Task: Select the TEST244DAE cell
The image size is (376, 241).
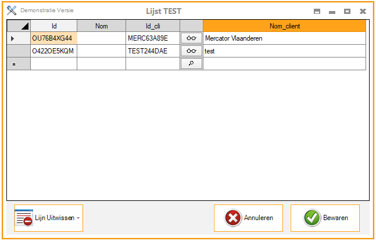Action: 152,51
